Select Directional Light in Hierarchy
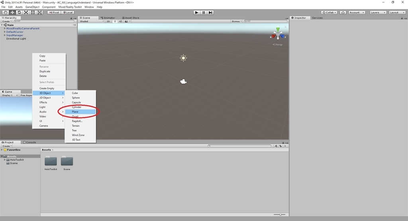Viewport: 408px width, 221px height. pyautogui.click(x=16, y=39)
